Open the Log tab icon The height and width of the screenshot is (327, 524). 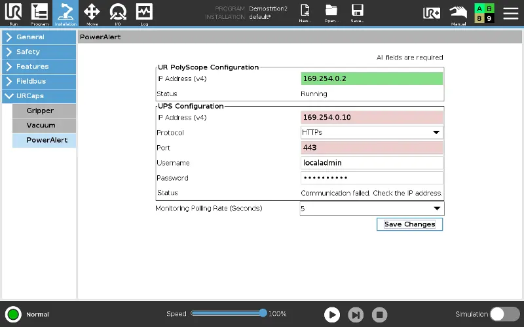point(144,13)
